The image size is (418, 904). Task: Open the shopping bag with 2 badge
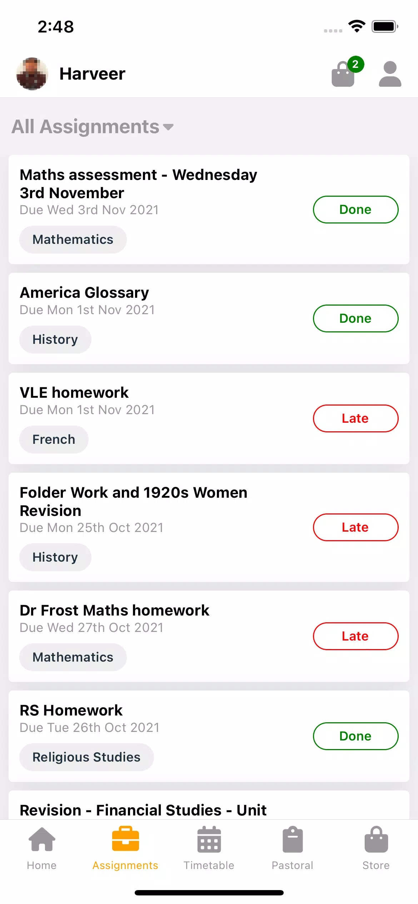click(345, 72)
